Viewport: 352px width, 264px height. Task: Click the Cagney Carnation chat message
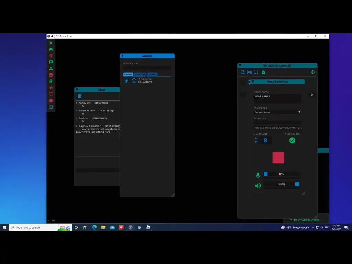click(98, 129)
